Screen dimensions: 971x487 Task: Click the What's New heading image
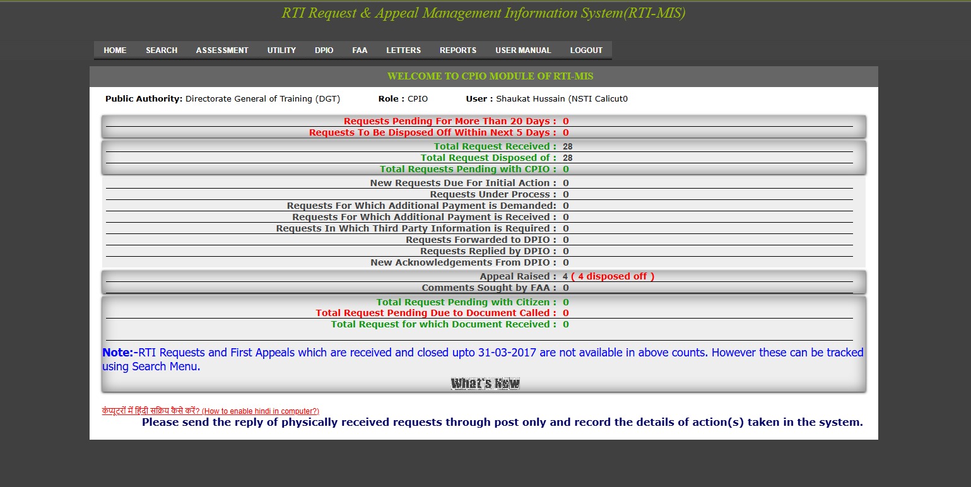485,384
